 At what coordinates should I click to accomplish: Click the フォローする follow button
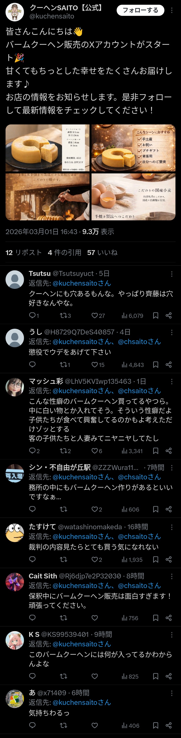[x=140, y=10]
